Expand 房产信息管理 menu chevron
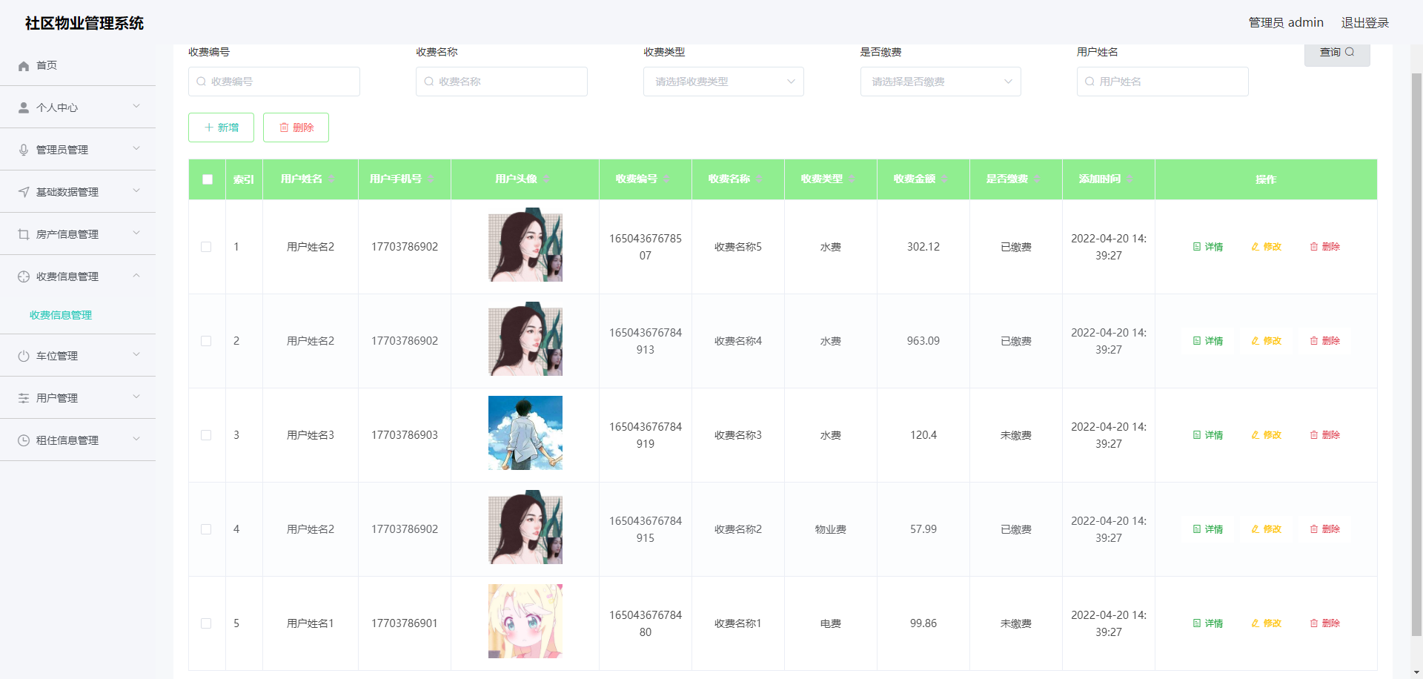This screenshot has width=1423, height=679. [136, 233]
